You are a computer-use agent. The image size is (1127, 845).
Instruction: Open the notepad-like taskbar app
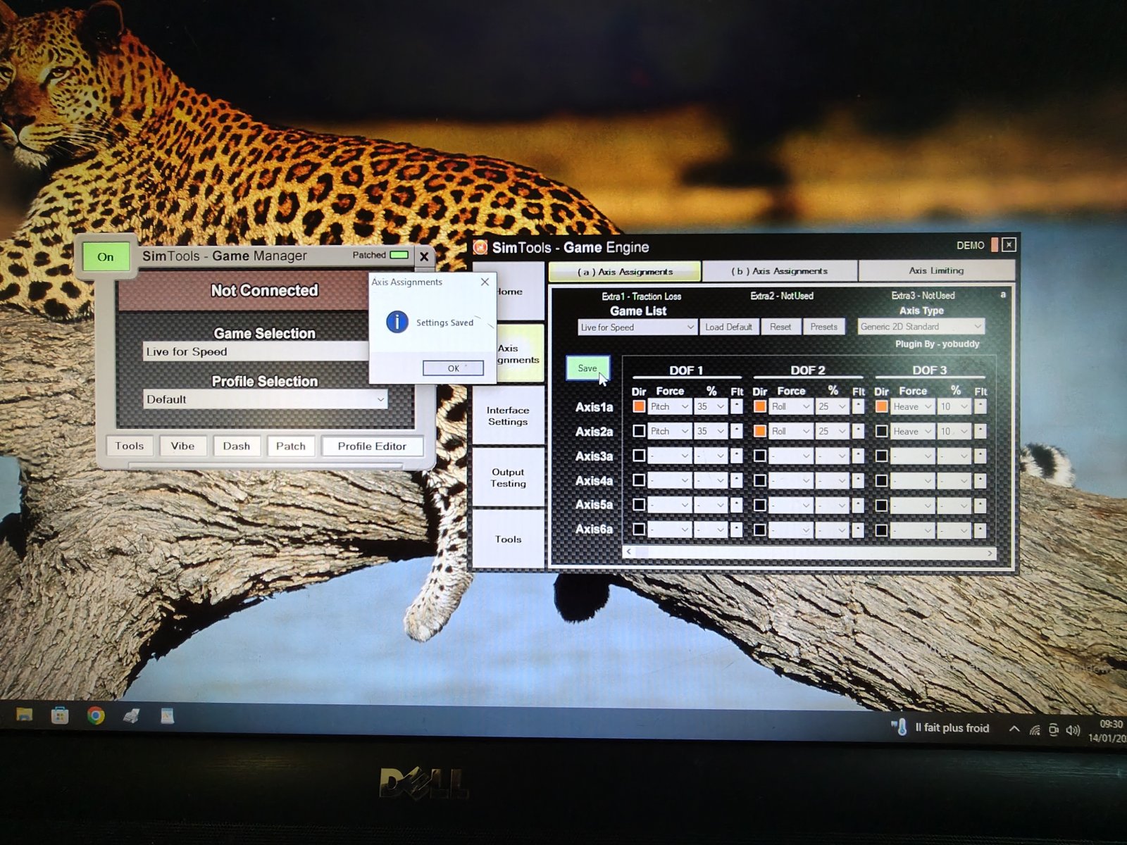pyautogui.click(x=167, y=716)
